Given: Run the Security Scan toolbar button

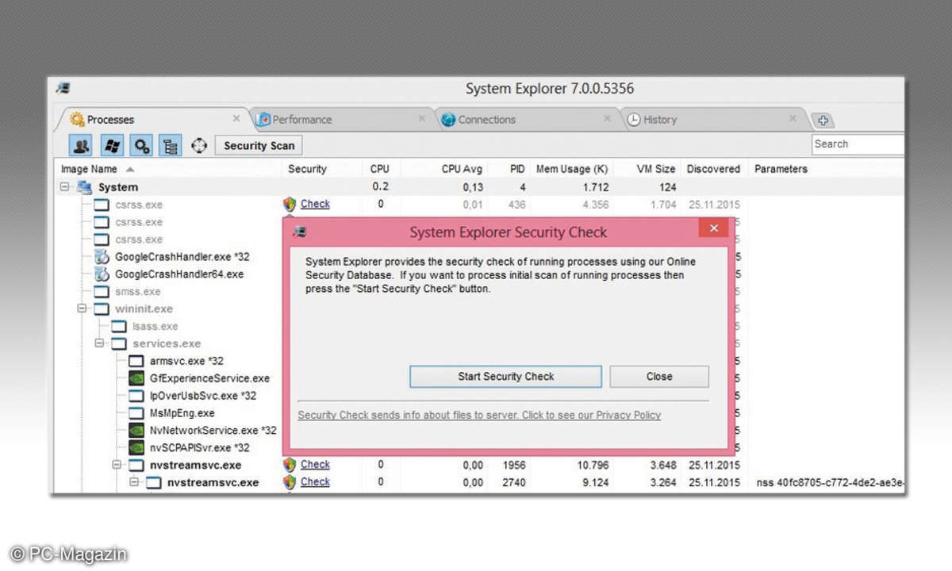Looking at the screenshot, I should [x=259, y=145].
